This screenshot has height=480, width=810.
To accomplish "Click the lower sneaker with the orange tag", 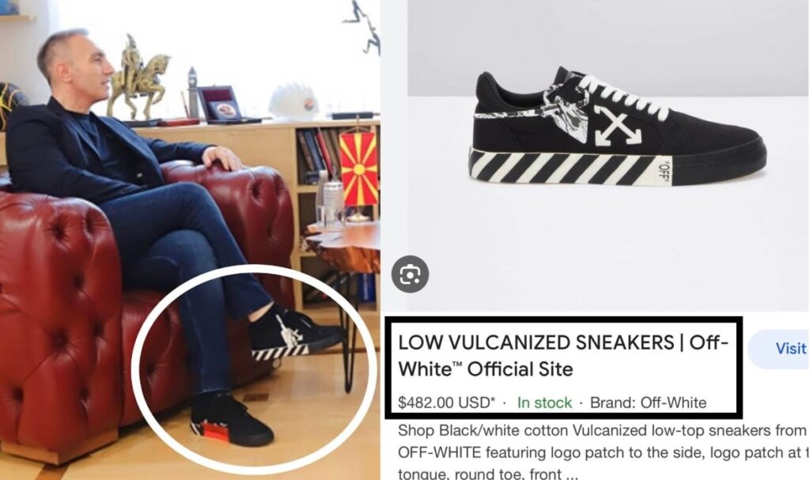I will 230,420.
